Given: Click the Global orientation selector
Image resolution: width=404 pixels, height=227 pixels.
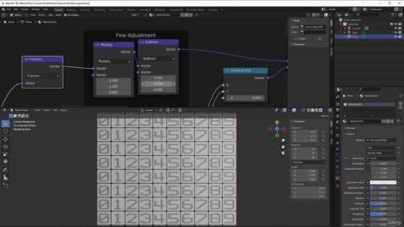Looking at the screenshot, I should pyautogui.click(x=149, y=110).
